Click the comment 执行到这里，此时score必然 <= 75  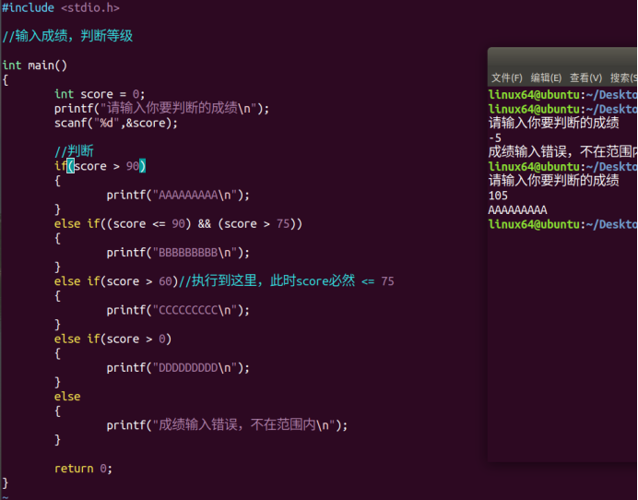coord(287,281)
